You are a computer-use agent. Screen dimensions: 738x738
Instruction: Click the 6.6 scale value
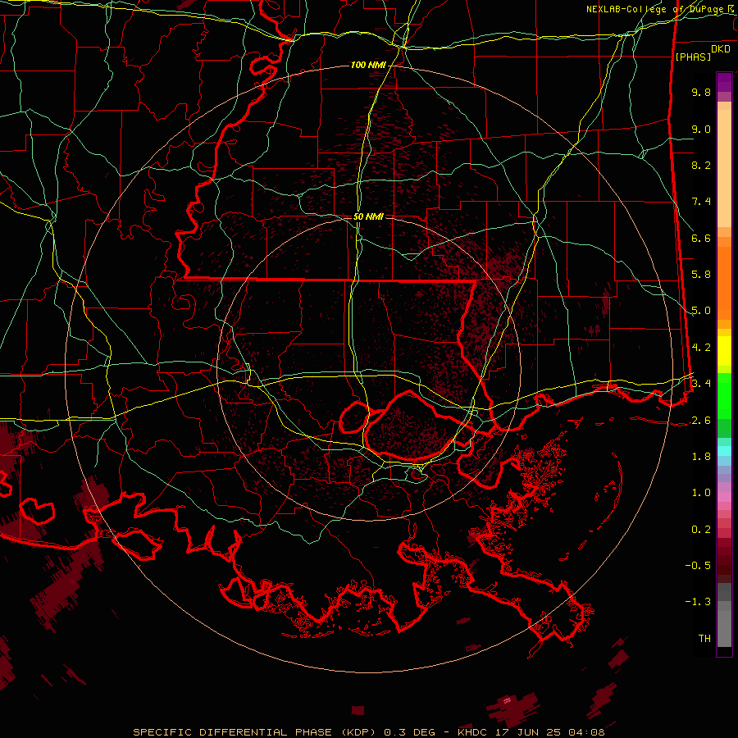click(701, 238)
